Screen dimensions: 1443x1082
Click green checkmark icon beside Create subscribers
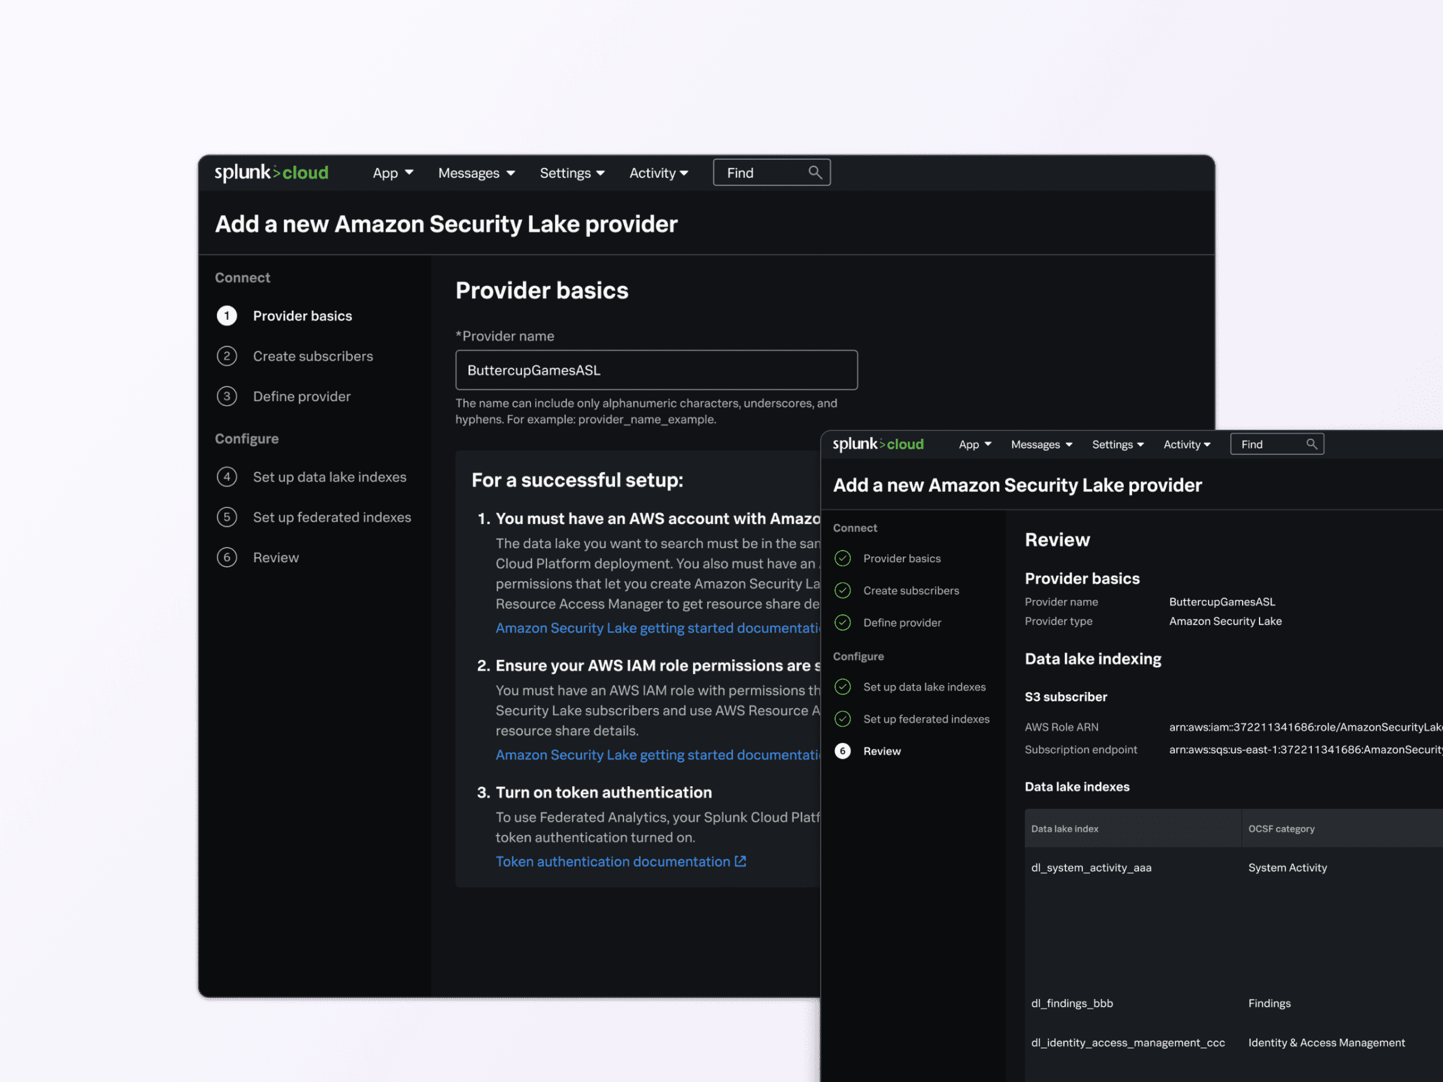(843, 590)
